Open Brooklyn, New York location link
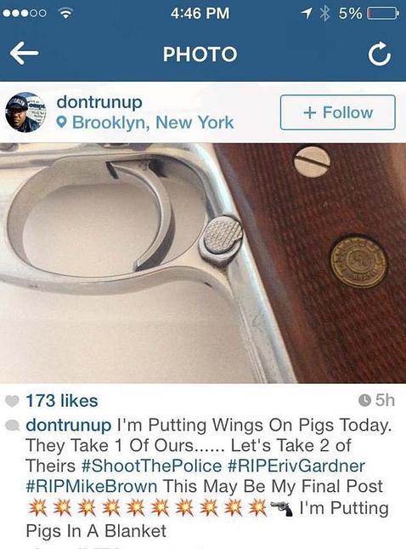 tap(153, 123)
